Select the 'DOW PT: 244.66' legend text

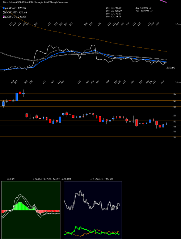(16, 17)
